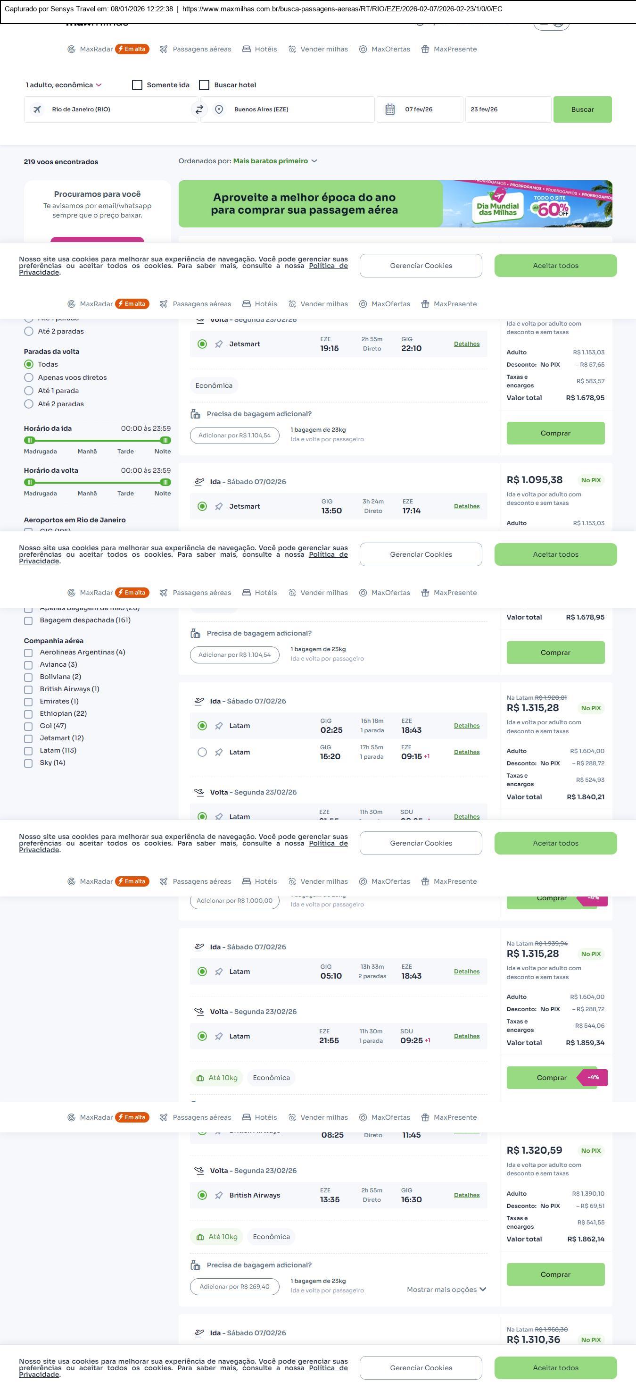The width and height of the screenshot is (636, 1391).
Task: Enable the 'Somente ida' checkbox
Action: click(x=137, y=85)
